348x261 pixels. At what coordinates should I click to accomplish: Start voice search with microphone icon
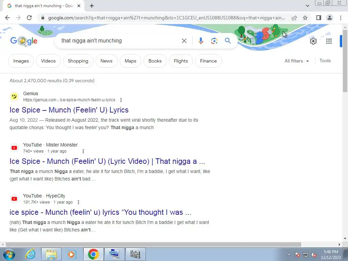tap(201, 41)
